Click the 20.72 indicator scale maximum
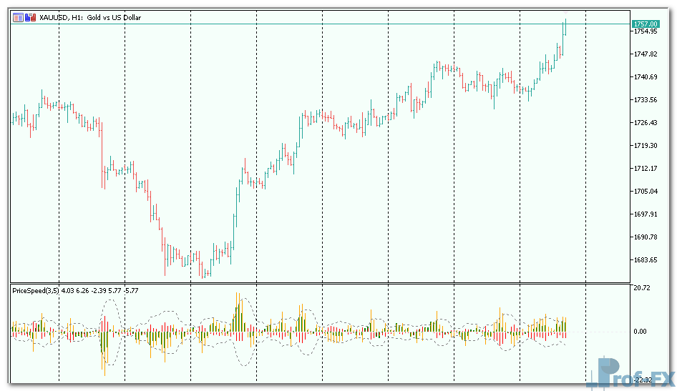Image resolution: width=677 pixels, height=391 pixels. point(641,288)
